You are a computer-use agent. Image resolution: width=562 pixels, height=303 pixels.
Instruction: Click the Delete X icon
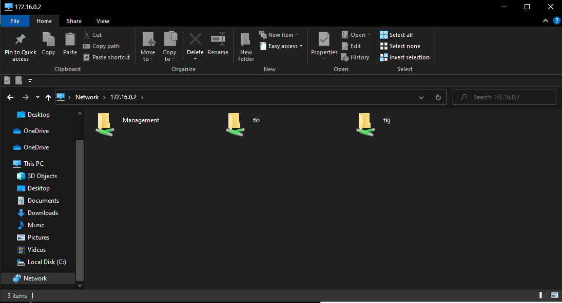pos(196,39)
